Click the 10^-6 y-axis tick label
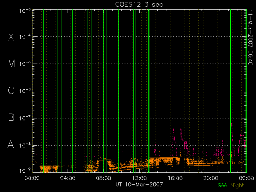 coord(25,91)
